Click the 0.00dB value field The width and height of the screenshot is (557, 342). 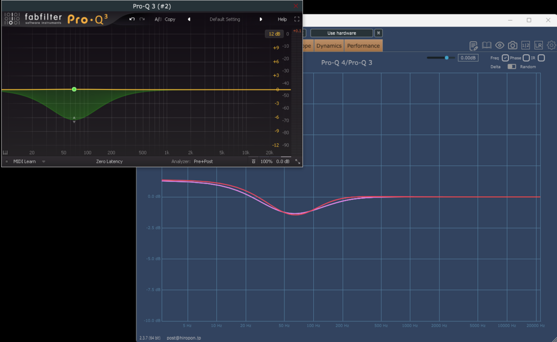click(x=468, y=58)
